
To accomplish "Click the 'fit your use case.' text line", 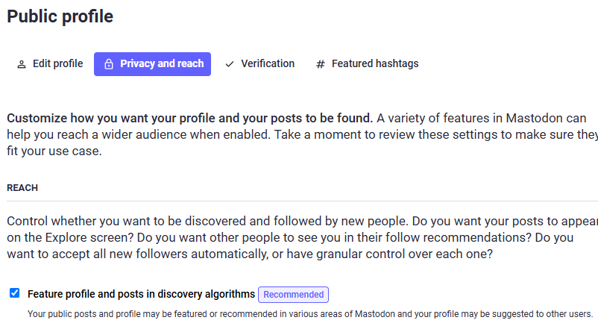I will click(x=54, y=151).
